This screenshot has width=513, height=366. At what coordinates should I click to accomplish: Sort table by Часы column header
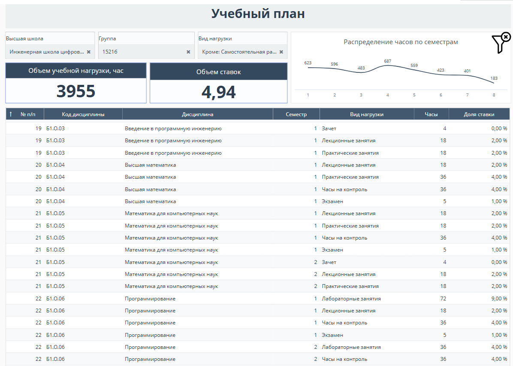(431, 114)
